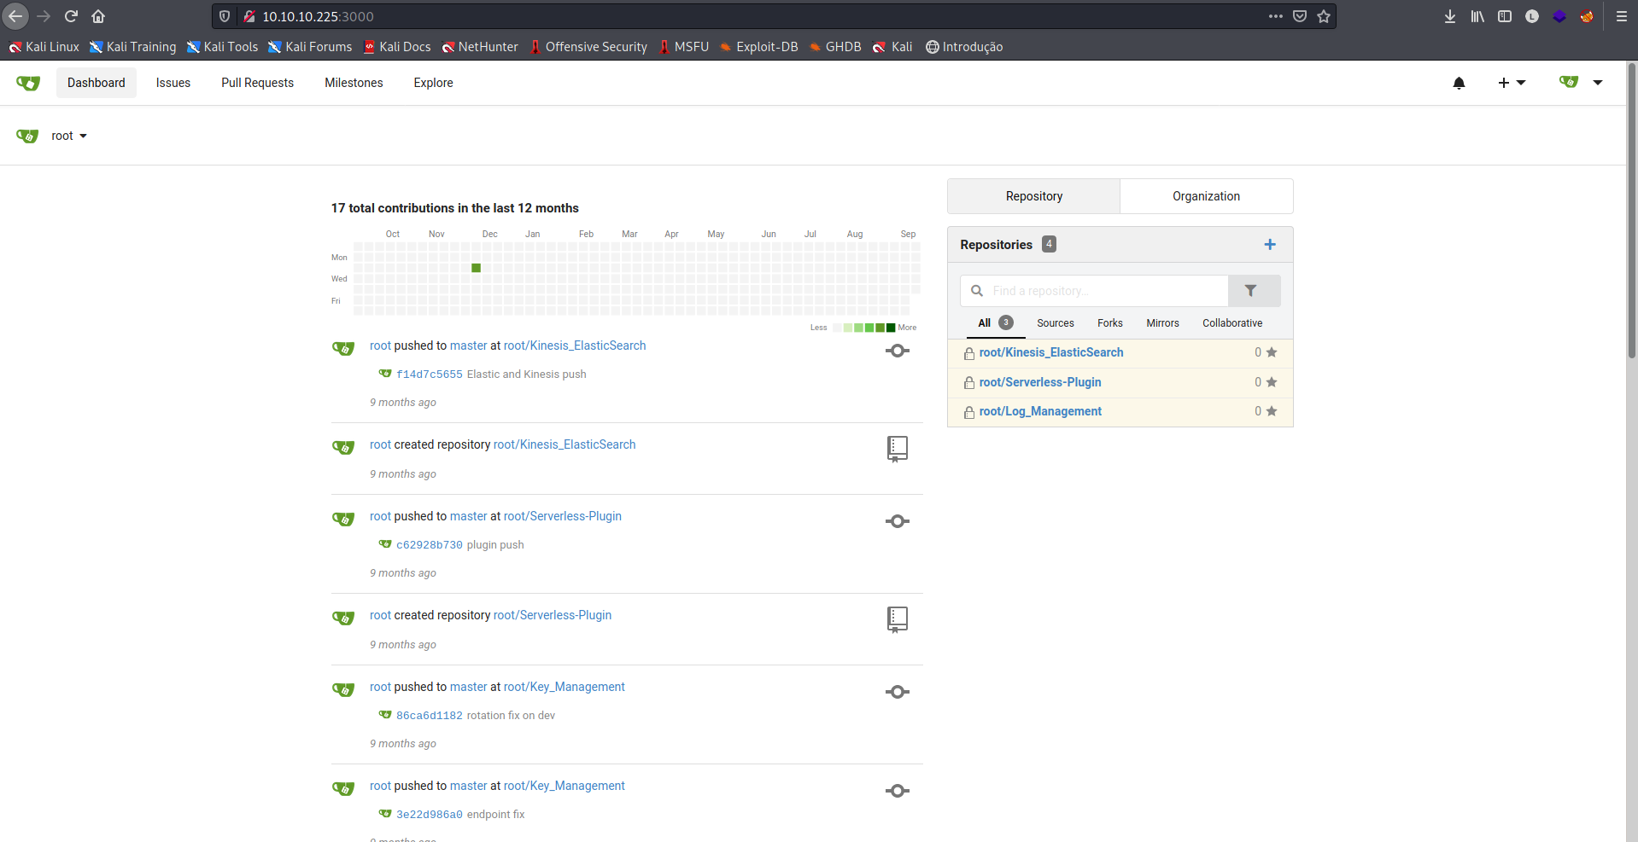Viewport: 1638px width, 842px height.
Task: Reload the page with the refresh icon
Action: [71, 16]
